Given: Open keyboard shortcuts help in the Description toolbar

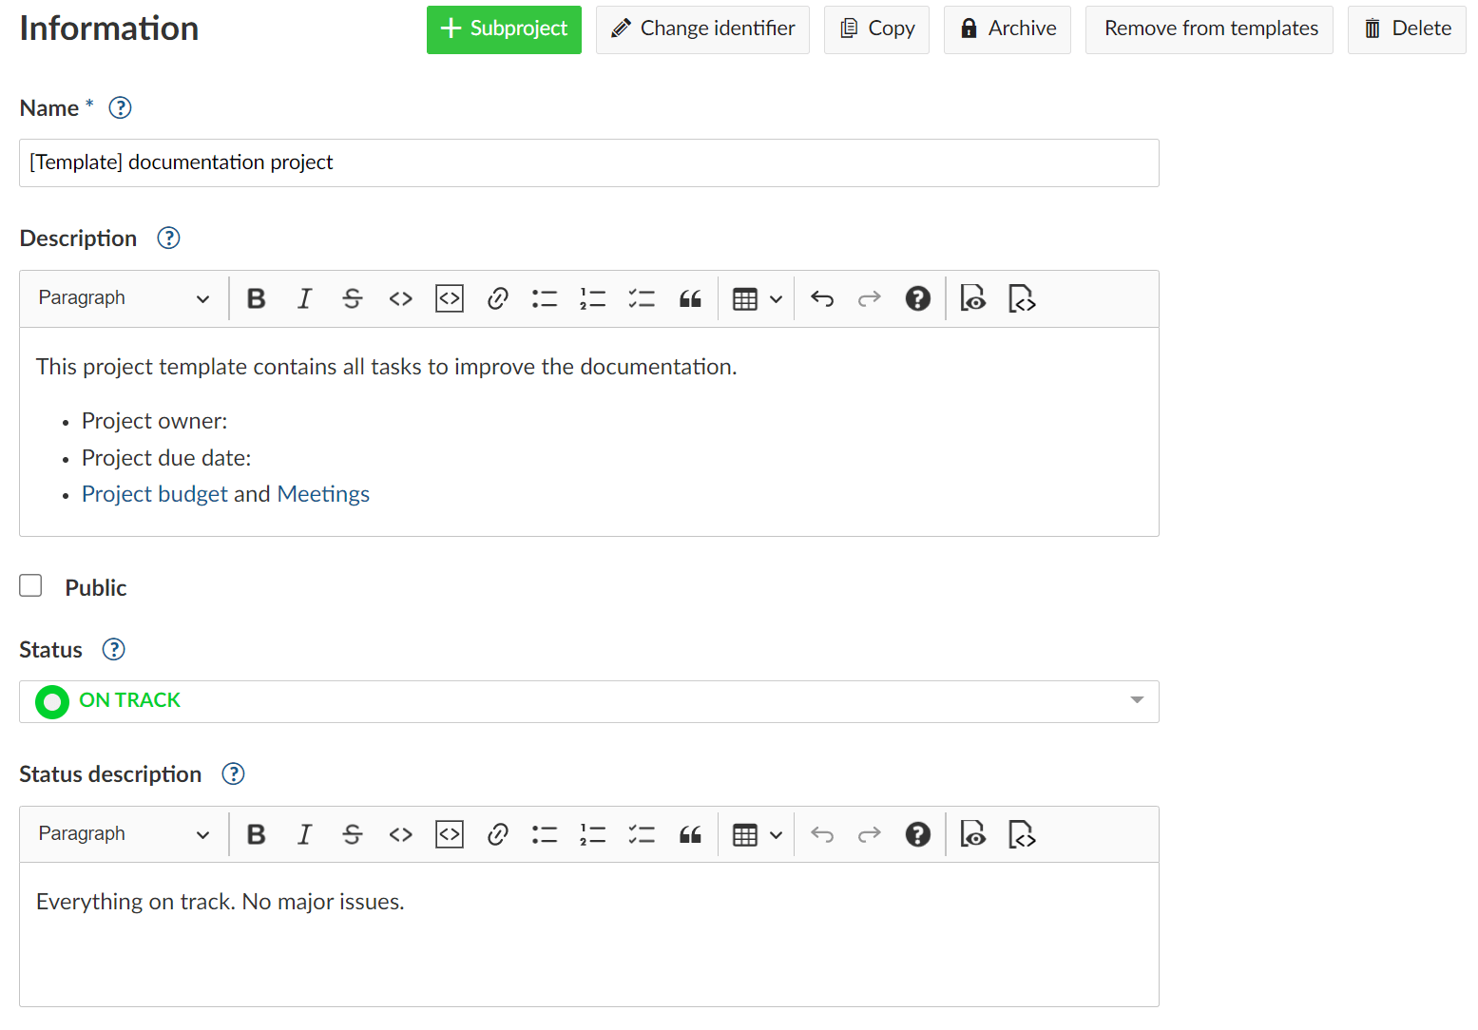Looking at the screenshot, I should (x=916, y=297).
